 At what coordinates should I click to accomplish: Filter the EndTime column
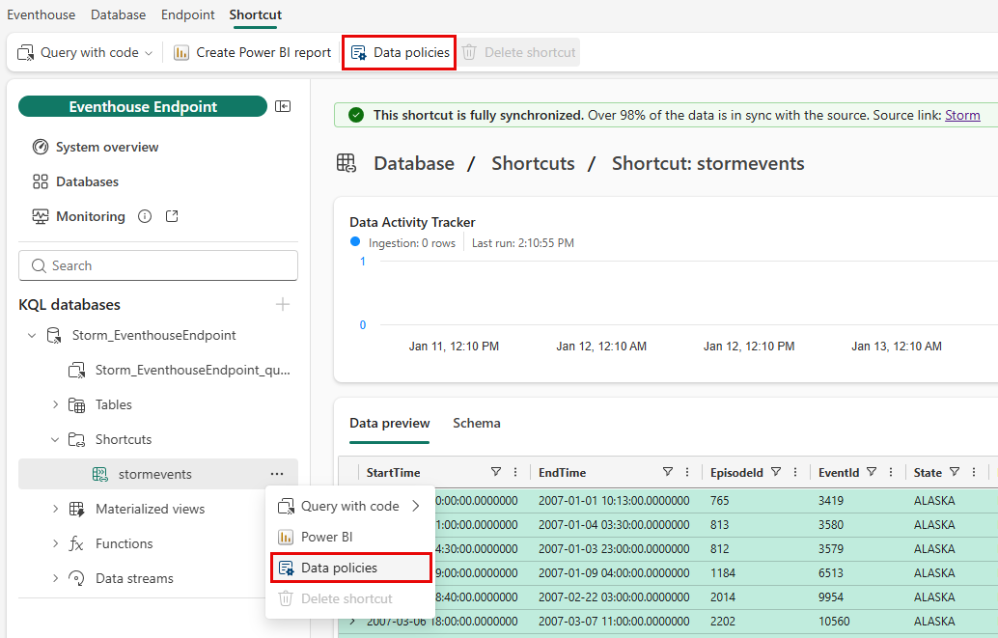point(668,472)
